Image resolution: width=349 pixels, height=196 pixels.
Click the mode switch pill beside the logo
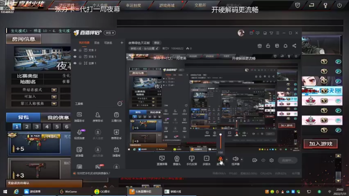[110, 33]
